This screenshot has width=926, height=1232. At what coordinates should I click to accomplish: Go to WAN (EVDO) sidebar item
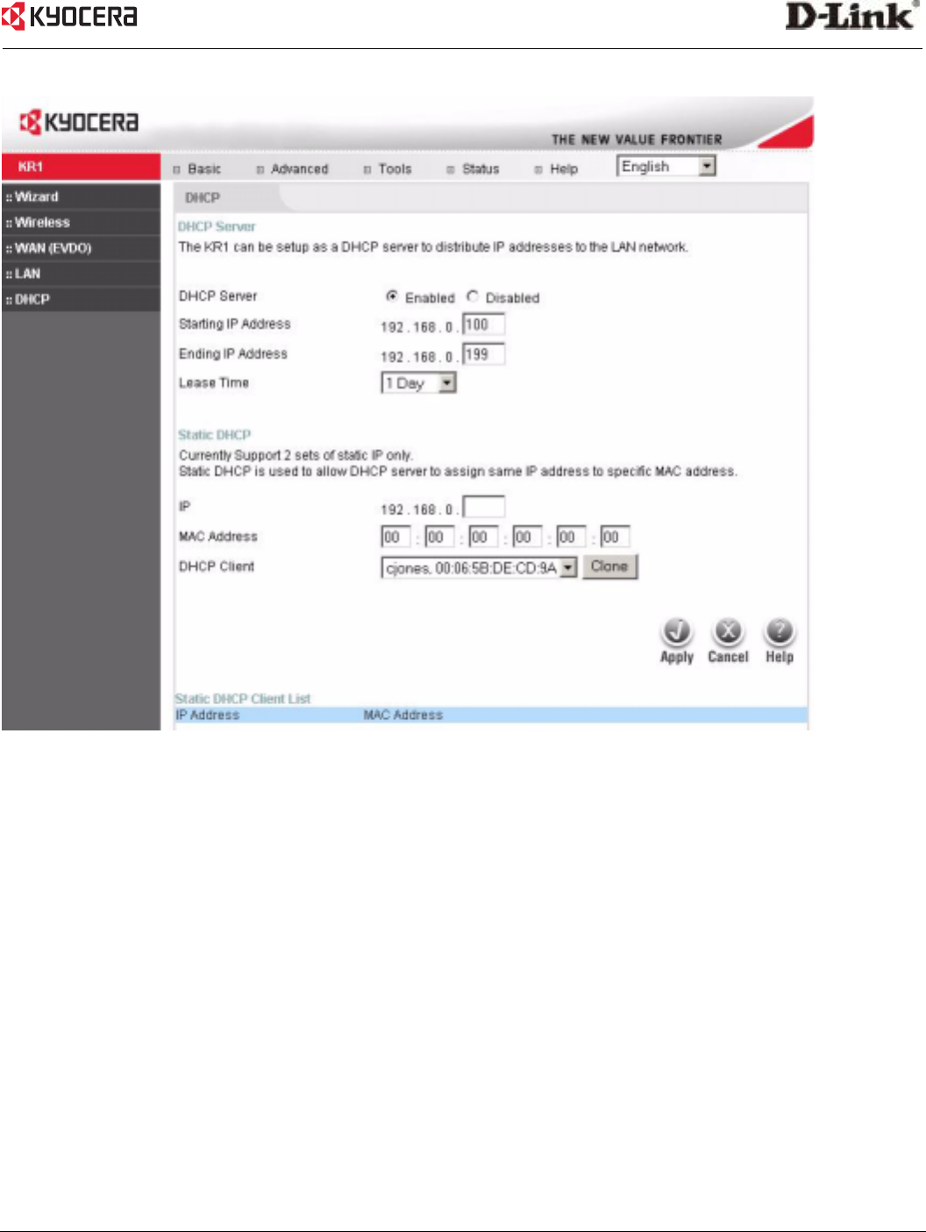tap(81, 247)
